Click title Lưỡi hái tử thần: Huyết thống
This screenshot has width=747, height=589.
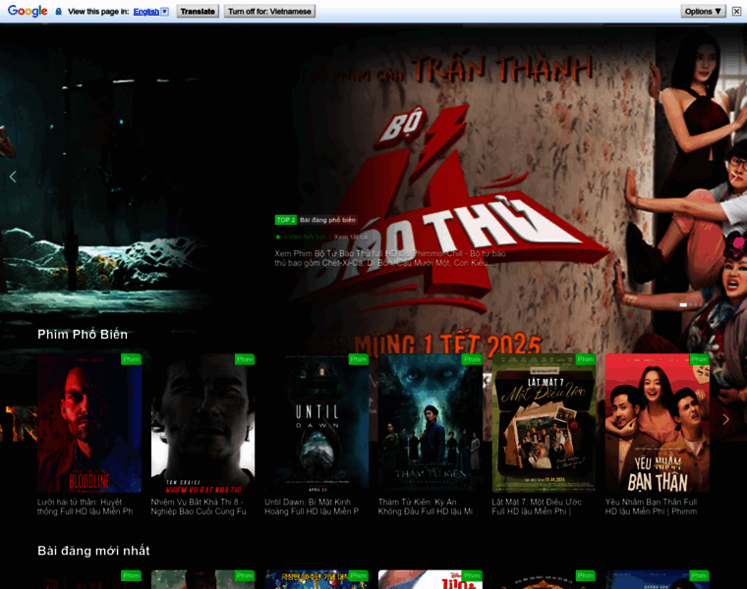(86, 507)
